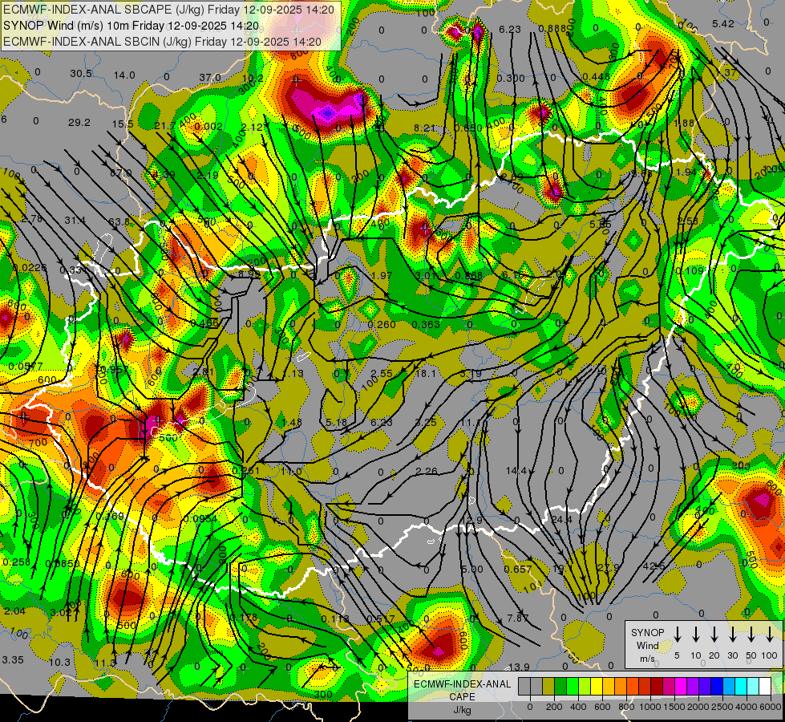The image size is (785, 722).
Task: Click the 2500 tick label in legend
Action: click(722, 707)
